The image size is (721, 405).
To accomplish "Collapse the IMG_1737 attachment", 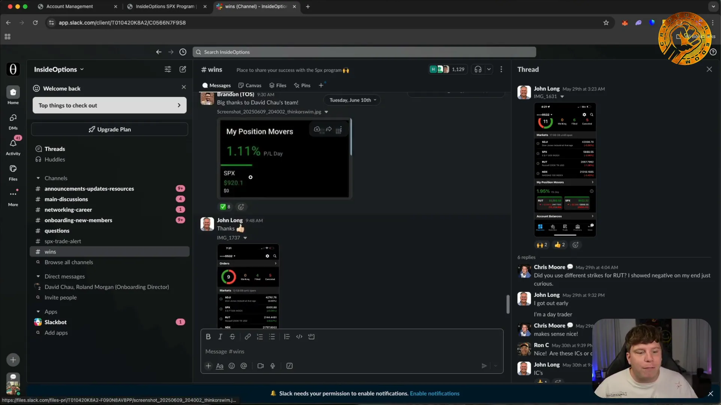I will click(245, 238).
